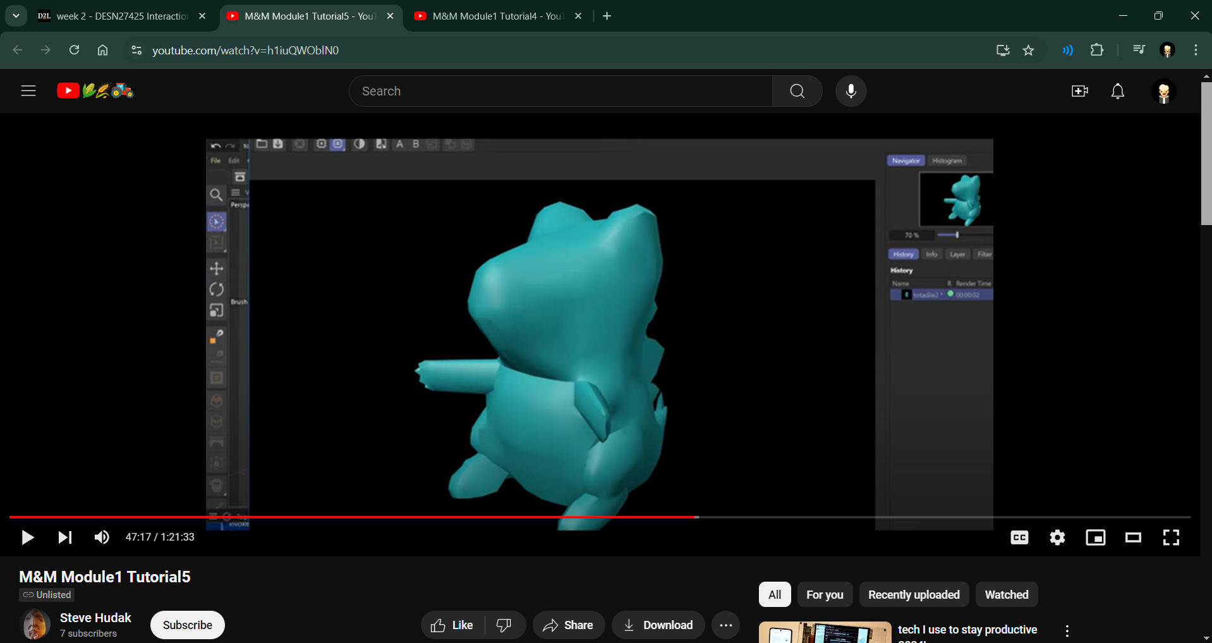
Task: Click the open folder icon in the app toolbar
Action: [x=262, y=144]
